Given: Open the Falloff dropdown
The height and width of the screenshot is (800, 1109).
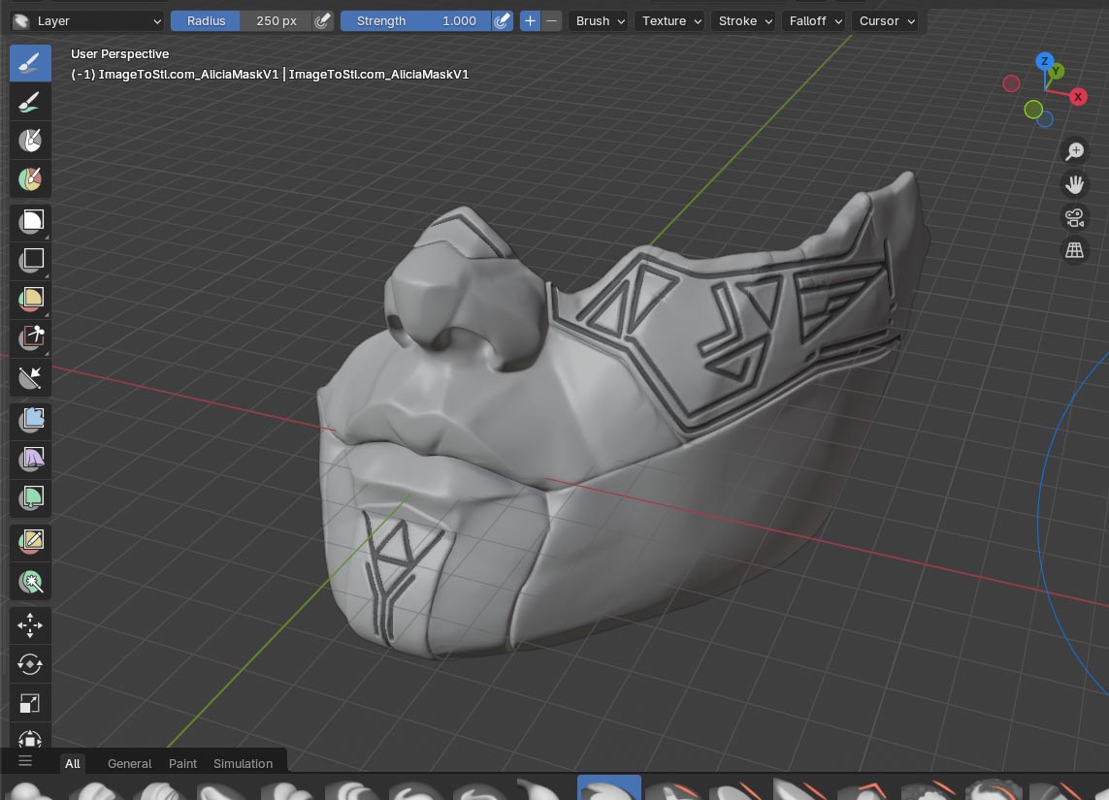Looking at the screenshot, I should click(x=814, y=20).
